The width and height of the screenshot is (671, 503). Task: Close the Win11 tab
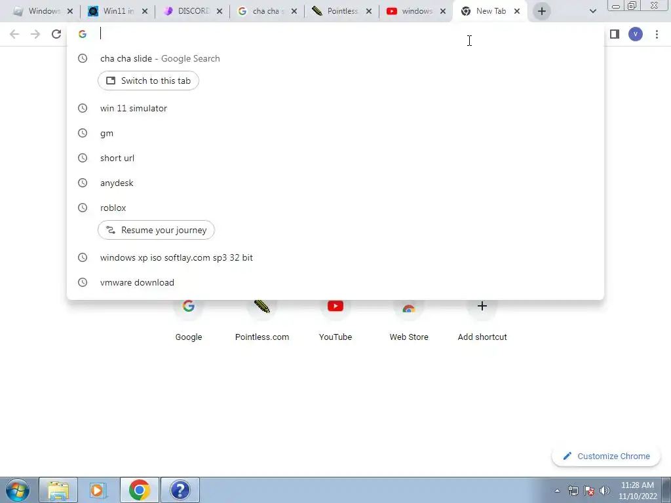coord(145,11)
